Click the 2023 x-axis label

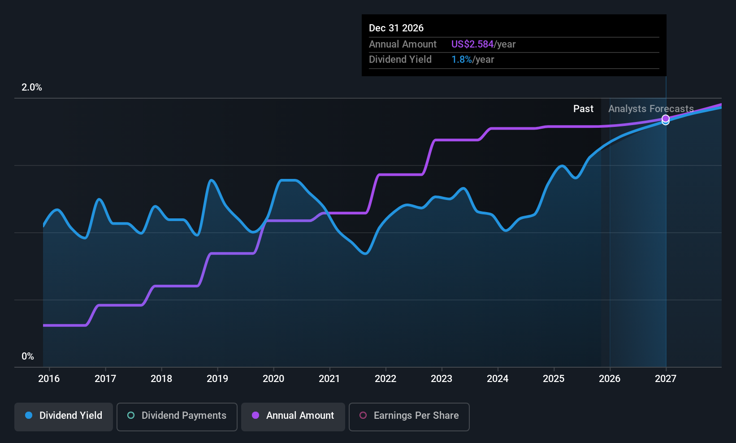point(442,378)
